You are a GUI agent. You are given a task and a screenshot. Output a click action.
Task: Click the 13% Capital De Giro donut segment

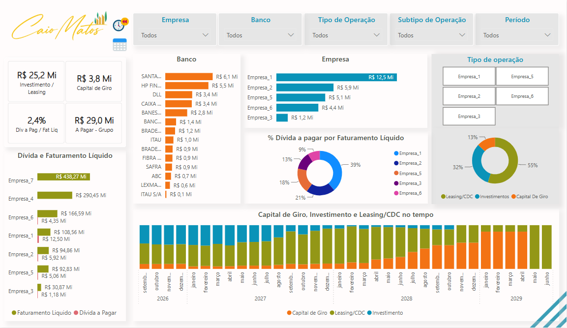tap(486, 143)
